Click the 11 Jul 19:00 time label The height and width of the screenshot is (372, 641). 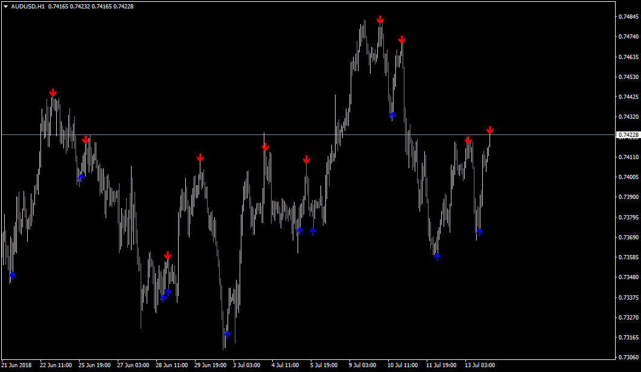coord(441,365)
